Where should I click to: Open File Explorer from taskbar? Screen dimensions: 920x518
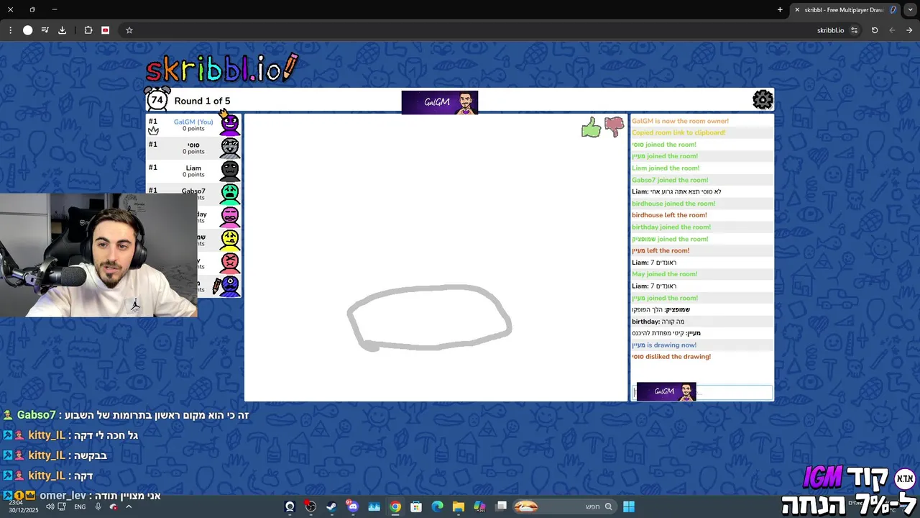tap(459, 506)
